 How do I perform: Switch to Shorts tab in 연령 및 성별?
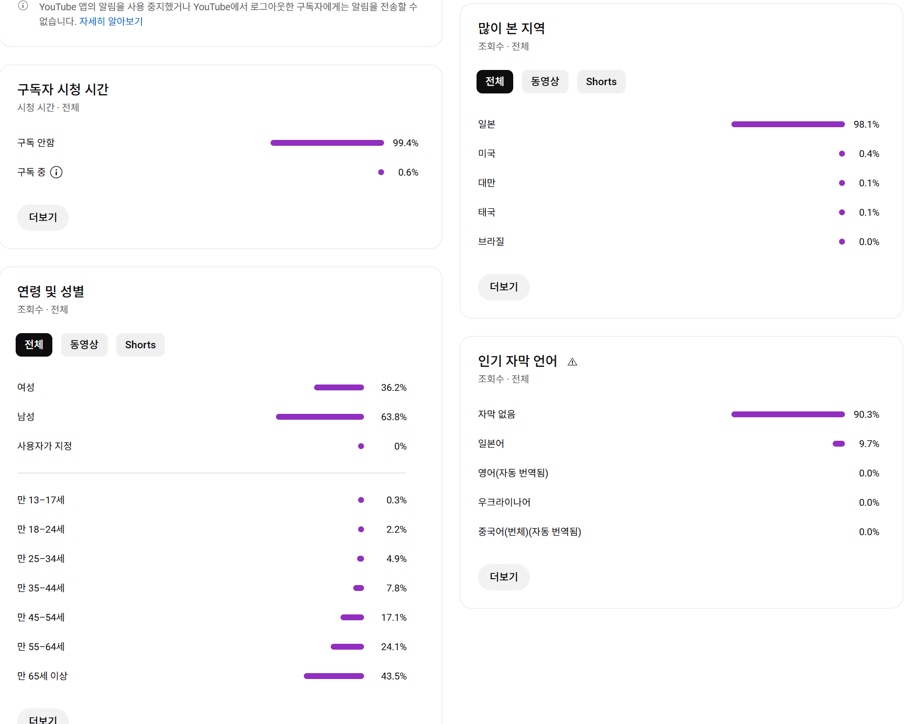click(x=140, y=344)
